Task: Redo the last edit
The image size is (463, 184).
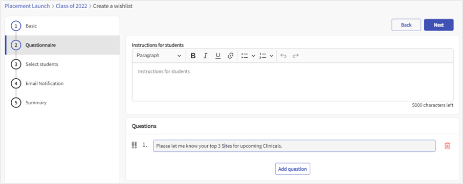Action: point(296,55)
